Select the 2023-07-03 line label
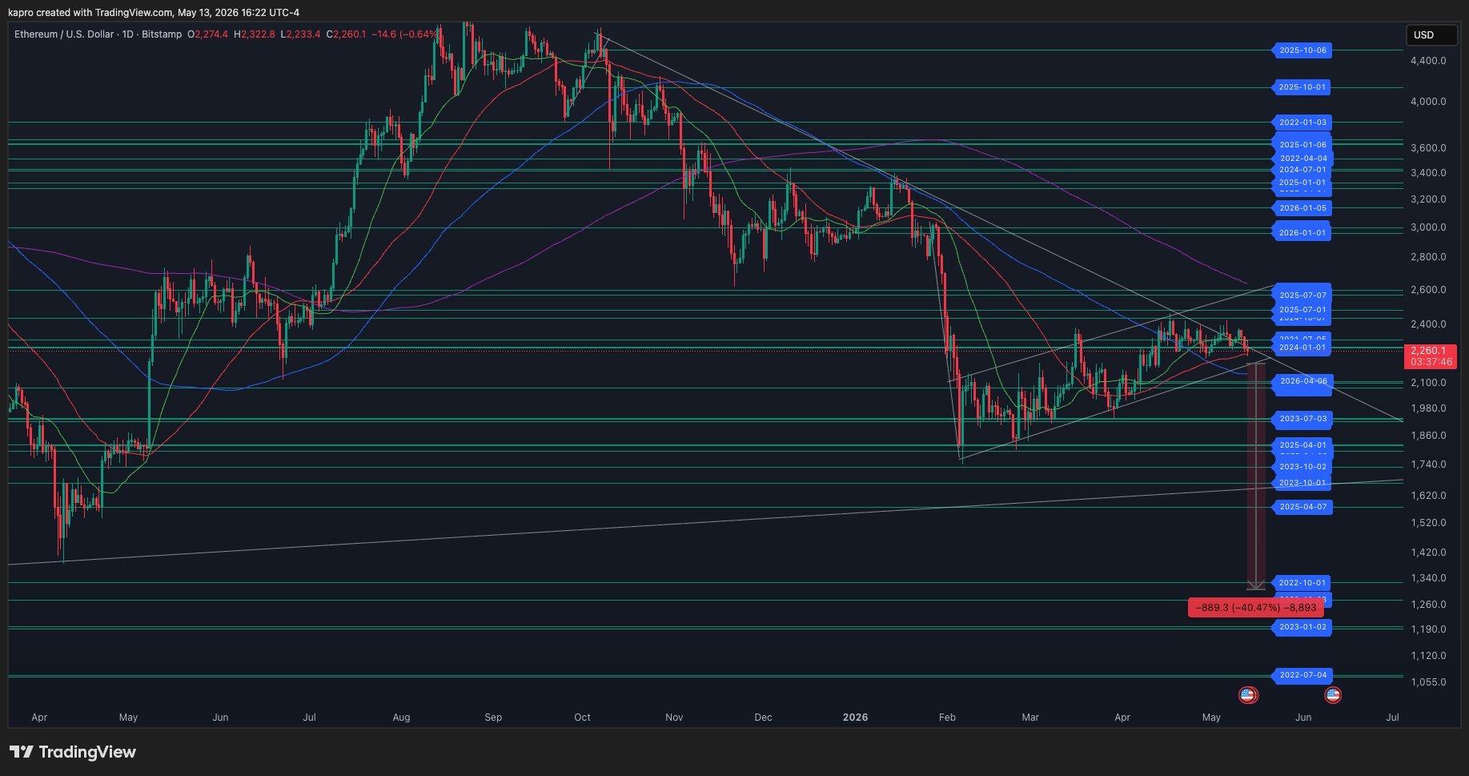1469x776 pixels. 1302,419
